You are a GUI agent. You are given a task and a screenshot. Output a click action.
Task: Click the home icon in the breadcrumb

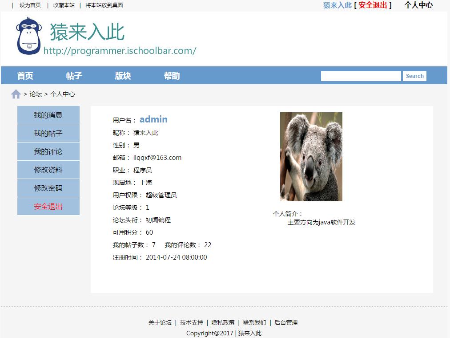(x=16, y=94)
